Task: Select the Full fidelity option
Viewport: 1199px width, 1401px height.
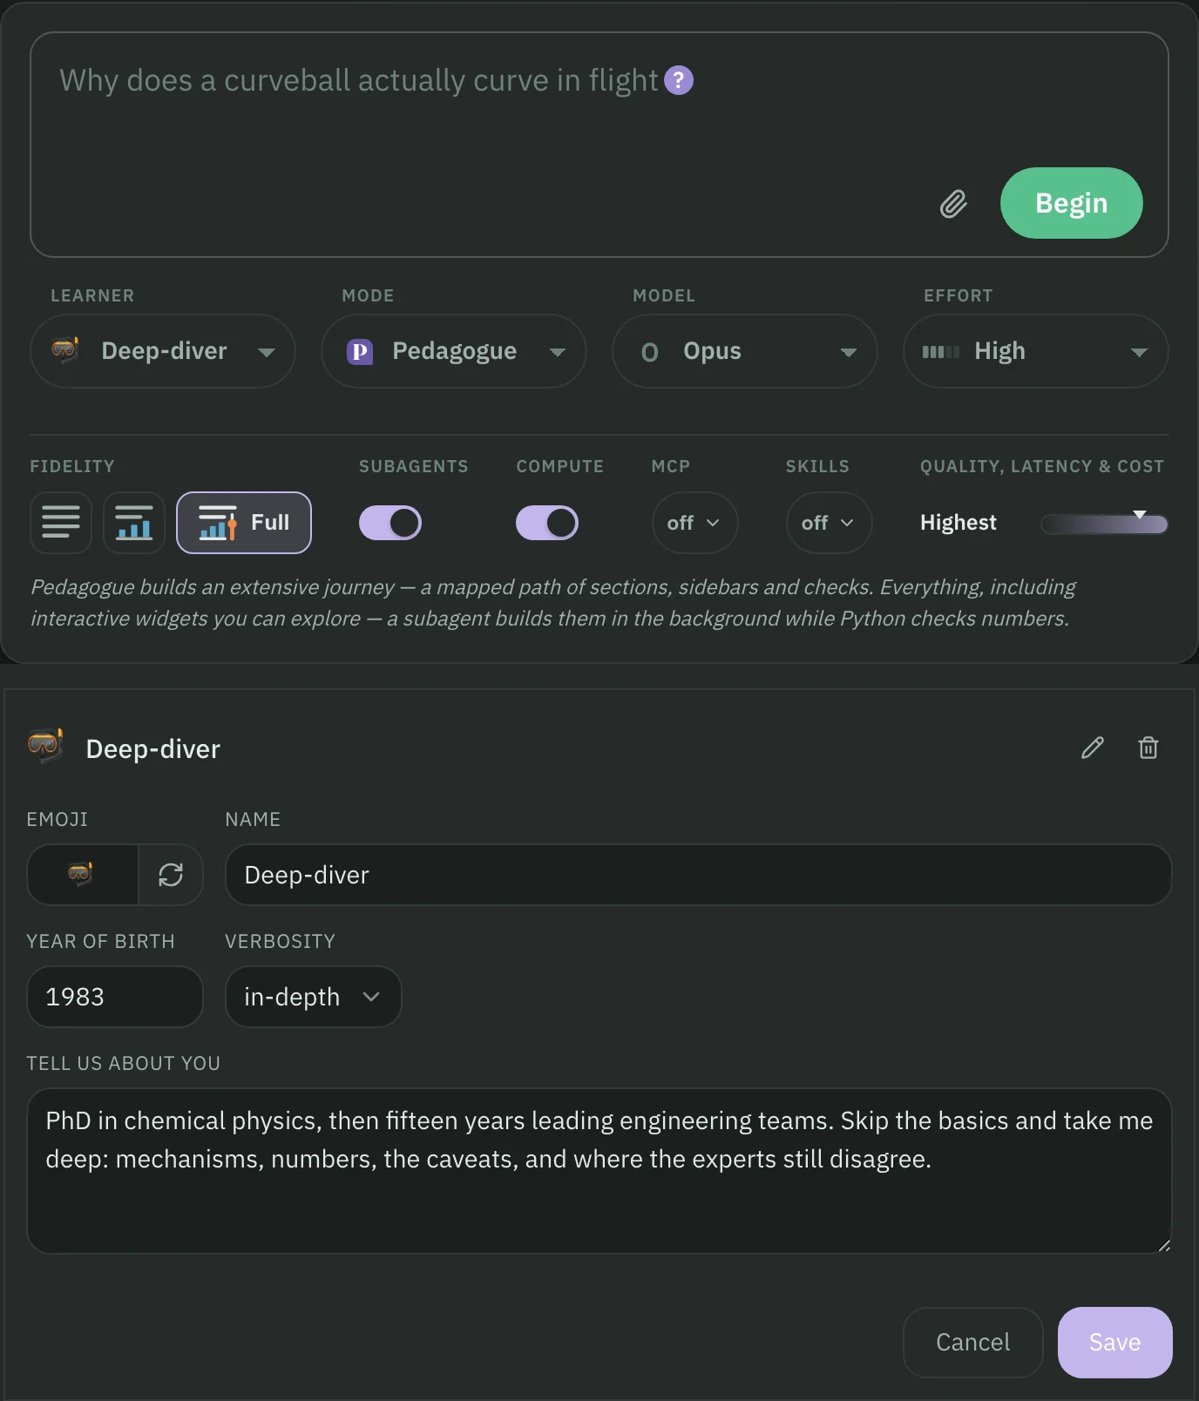Action: point(244,523)
